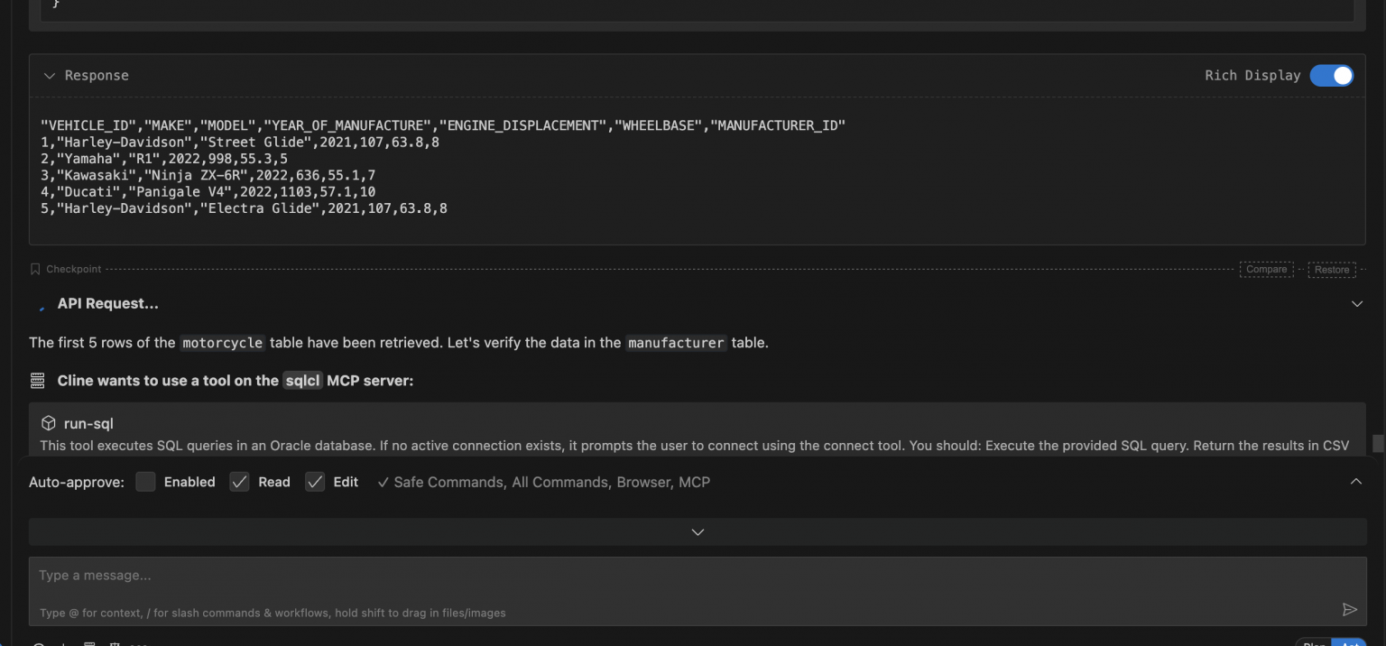Switch to Plan mode
The image size is (1386, 646).
coord(1315,643)
